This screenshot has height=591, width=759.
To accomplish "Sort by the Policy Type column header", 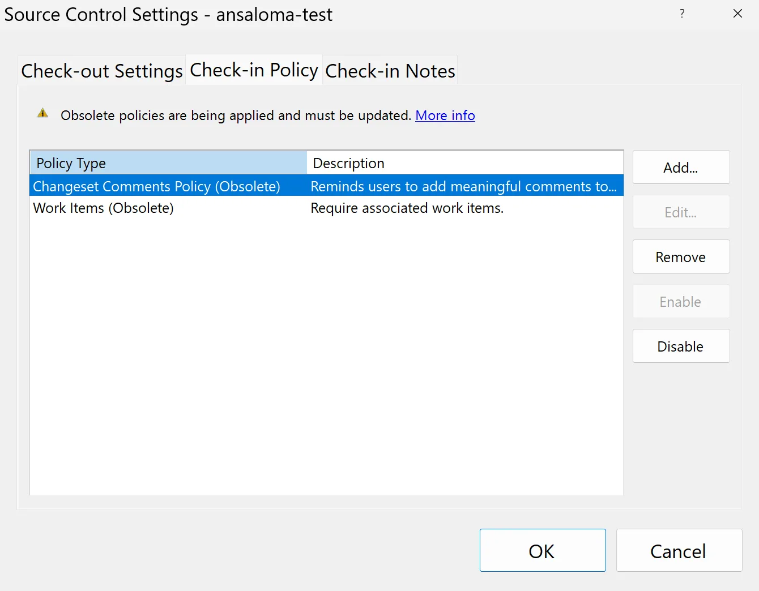I will [168, 163].
